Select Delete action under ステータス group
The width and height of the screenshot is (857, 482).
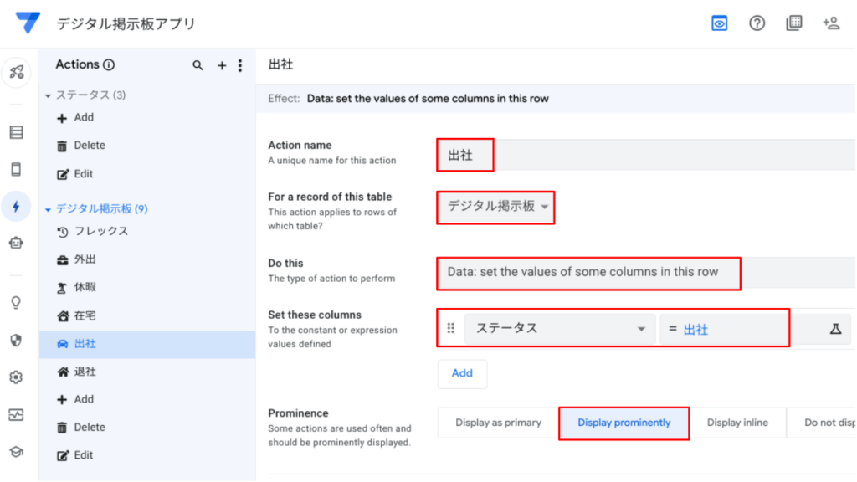81,146
